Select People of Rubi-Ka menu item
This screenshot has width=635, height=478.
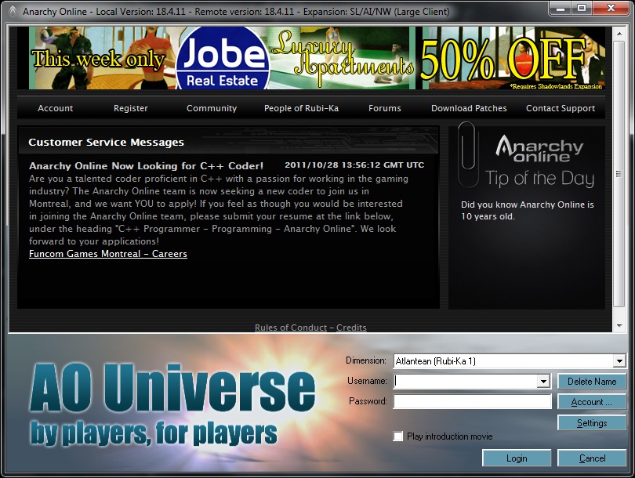pos(301,108)
